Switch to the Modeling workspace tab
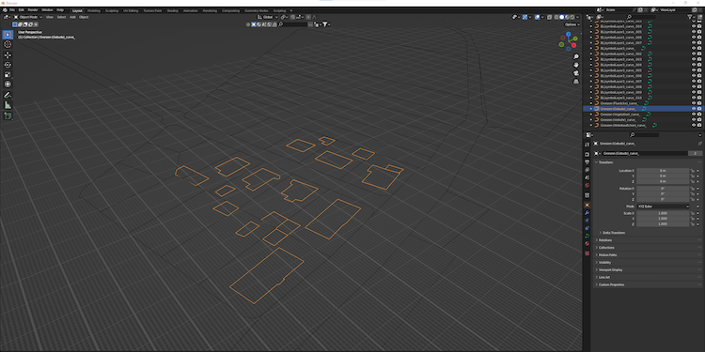The image size is (705, 352). (94, 10)
